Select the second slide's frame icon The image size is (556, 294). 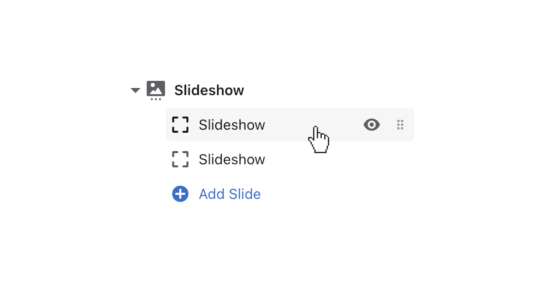180,159
